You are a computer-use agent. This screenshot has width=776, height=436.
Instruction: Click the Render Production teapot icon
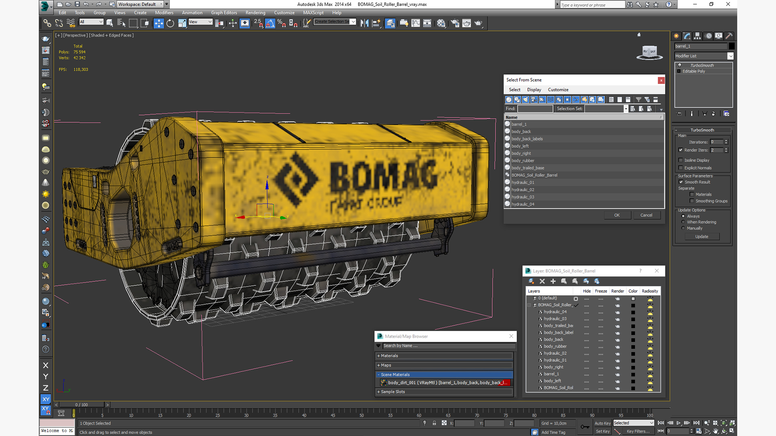478,23
